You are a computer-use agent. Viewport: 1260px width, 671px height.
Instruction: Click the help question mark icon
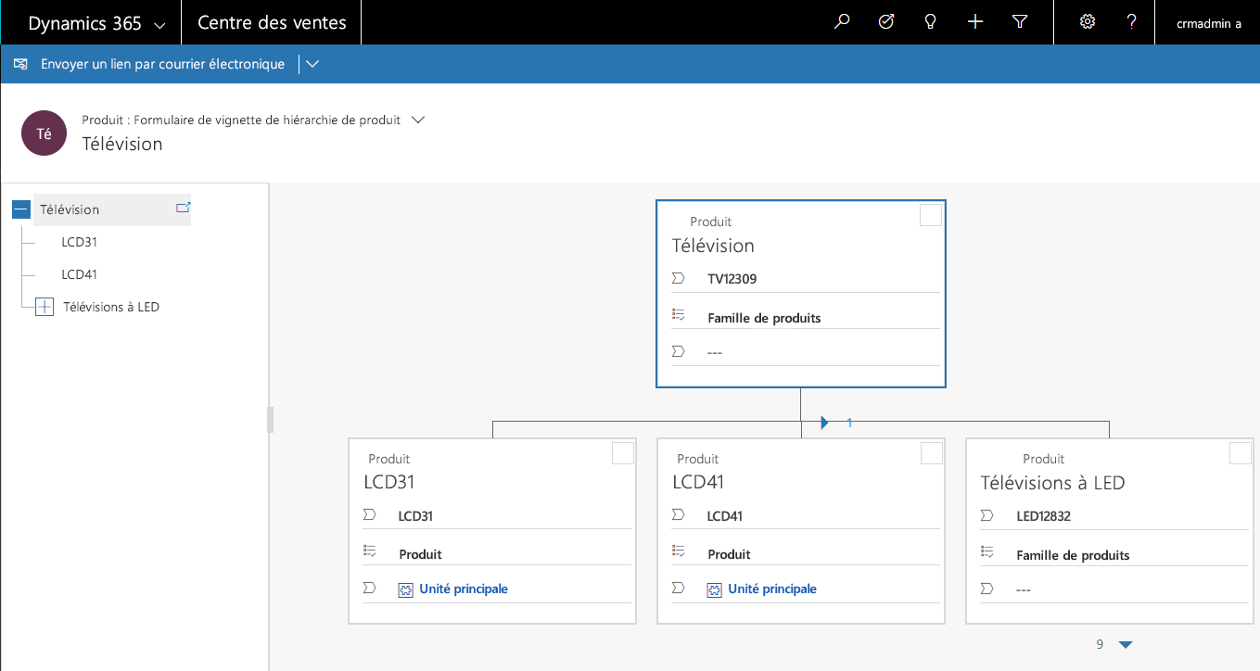1132,22
